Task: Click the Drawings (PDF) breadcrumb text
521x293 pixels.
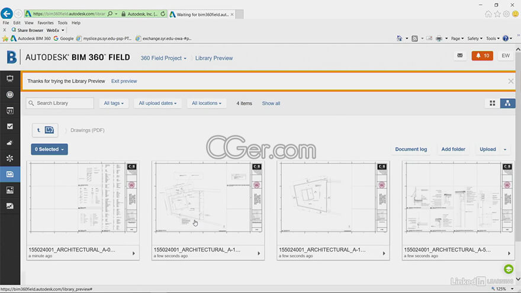Action: coord(88,130)
